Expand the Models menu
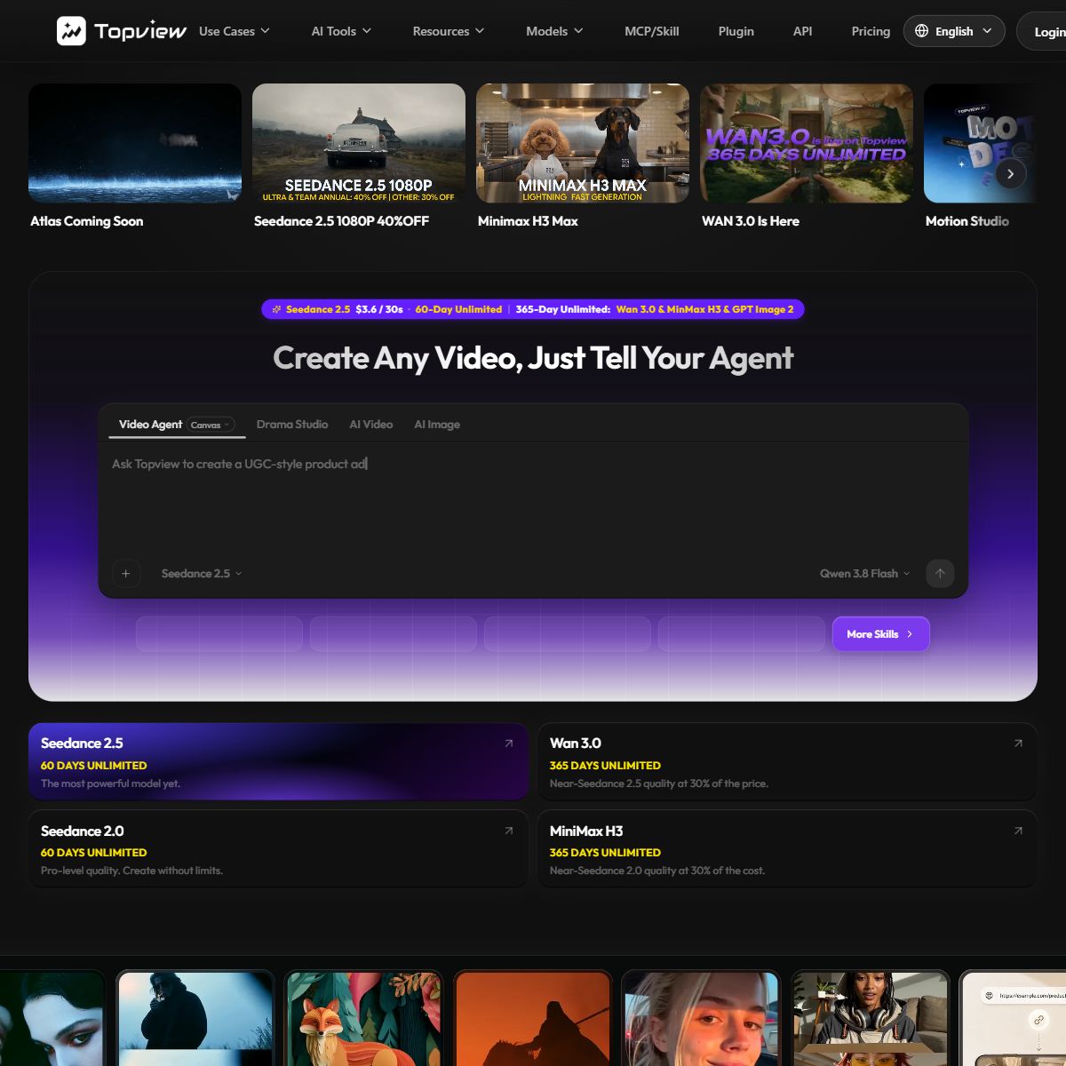Image resolution: width=1066 pixels, height=1066 pixels. [x=554, y=31]
